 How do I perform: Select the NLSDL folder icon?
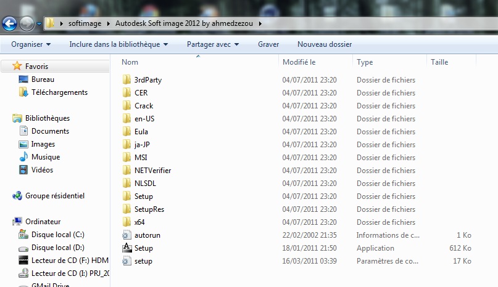coord(127,183)
